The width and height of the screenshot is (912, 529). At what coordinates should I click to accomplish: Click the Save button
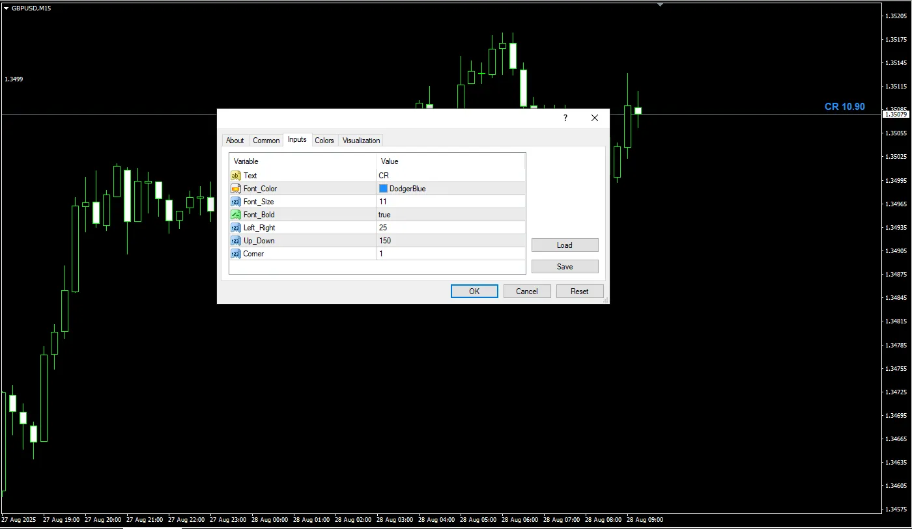565,267
